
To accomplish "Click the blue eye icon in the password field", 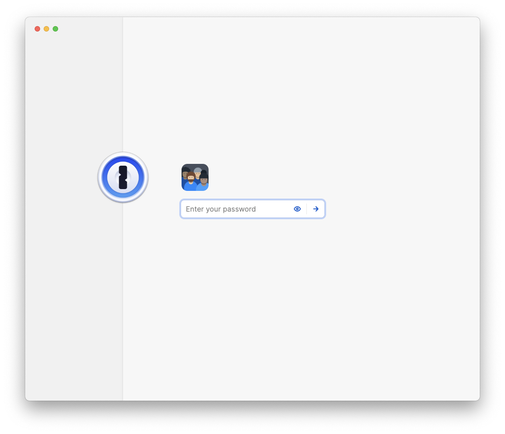I will [297, 209].
